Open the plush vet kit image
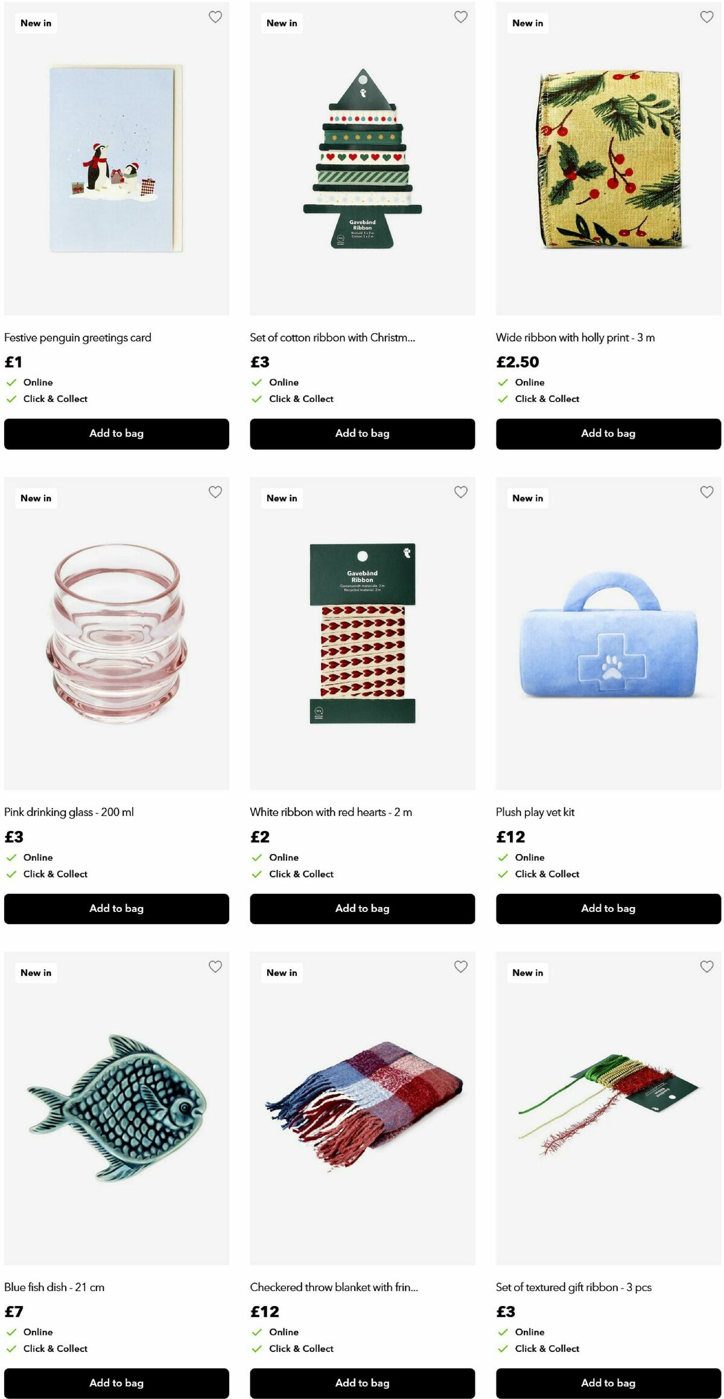 tap(608, 634)
